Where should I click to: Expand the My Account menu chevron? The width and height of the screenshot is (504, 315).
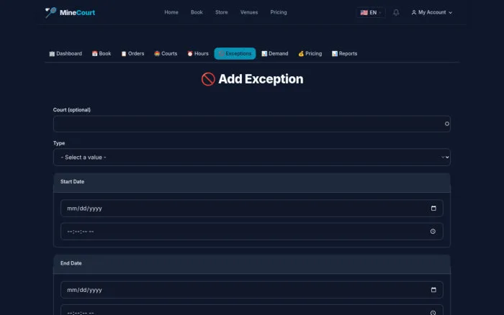pyautogui.click(x=450, y=13)
